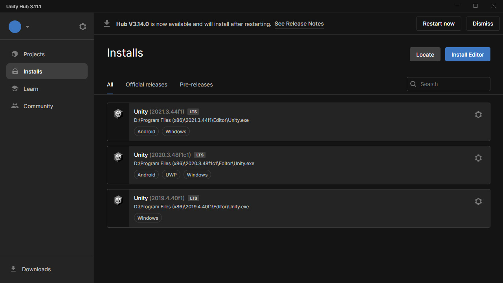The image size is (503, 283).
Task: Click the Unity logo of 2019.4.40f1
Action: pyautogui.click(x=118, y=200)
